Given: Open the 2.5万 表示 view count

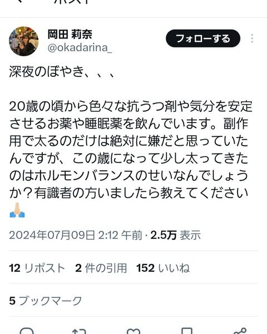Looking at the screenshot, I should coord(175,235).
